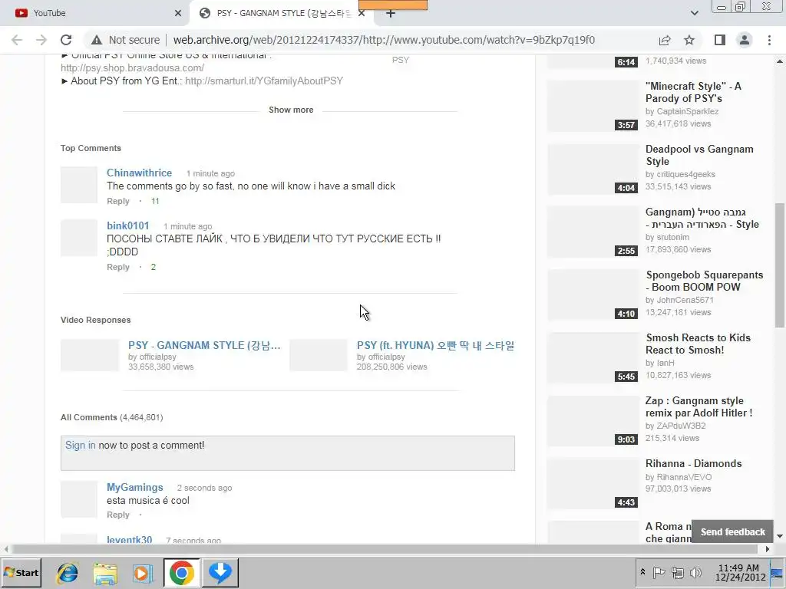Click Show desktop button
The width and height of the screenshot is (786, 589).
778,572
